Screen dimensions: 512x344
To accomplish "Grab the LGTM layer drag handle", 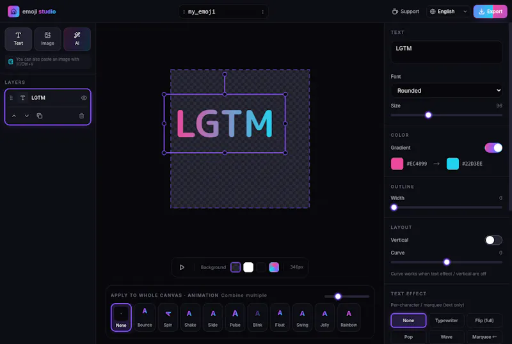I will click(x=11, y=98).
